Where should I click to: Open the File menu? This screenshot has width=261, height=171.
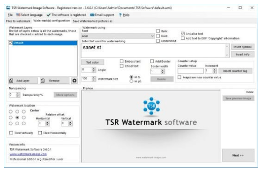[x=10, y=15]
